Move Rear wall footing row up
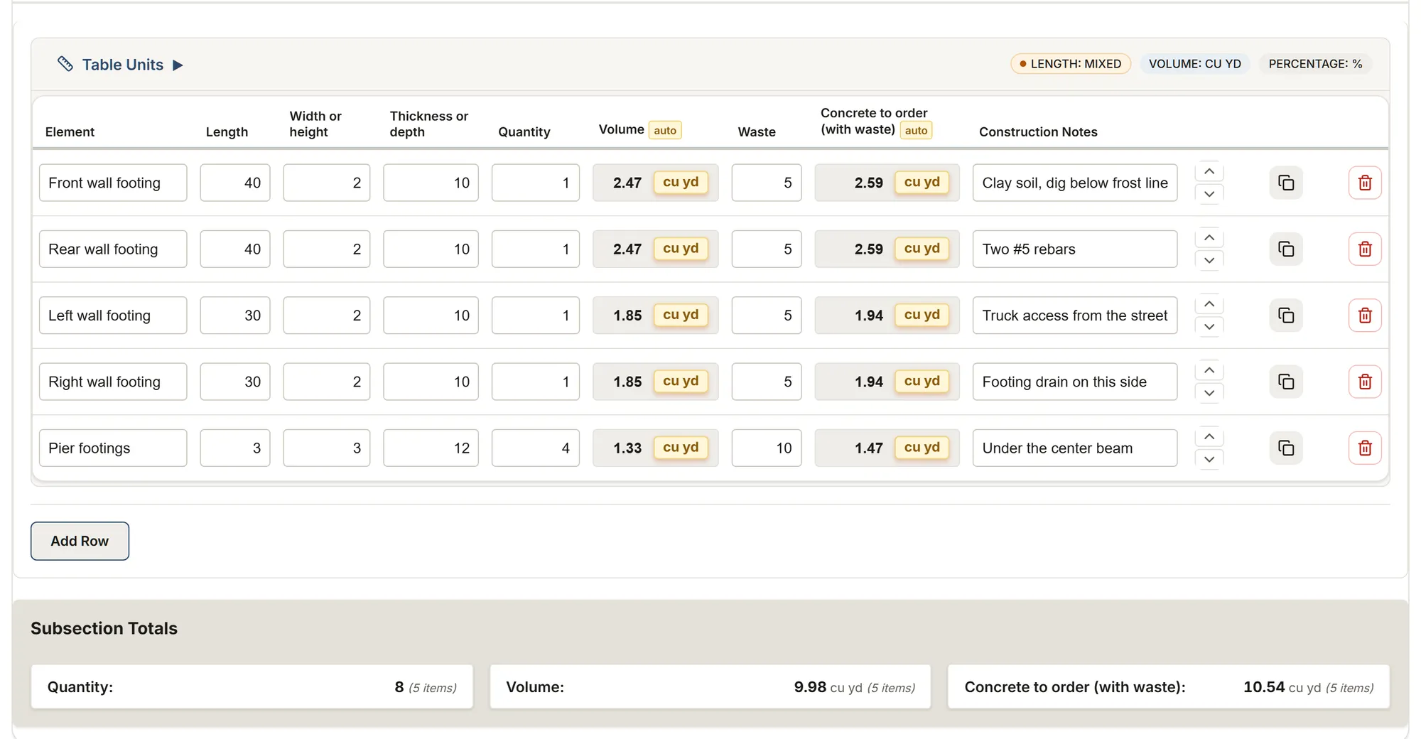 (x=1209, y=237)
